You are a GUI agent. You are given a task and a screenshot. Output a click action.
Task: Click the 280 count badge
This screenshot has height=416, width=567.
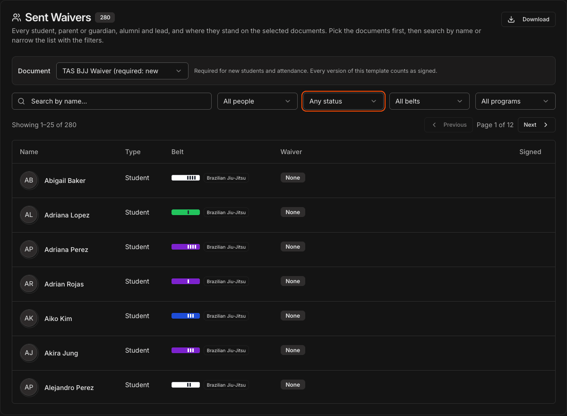coord(105,17)
